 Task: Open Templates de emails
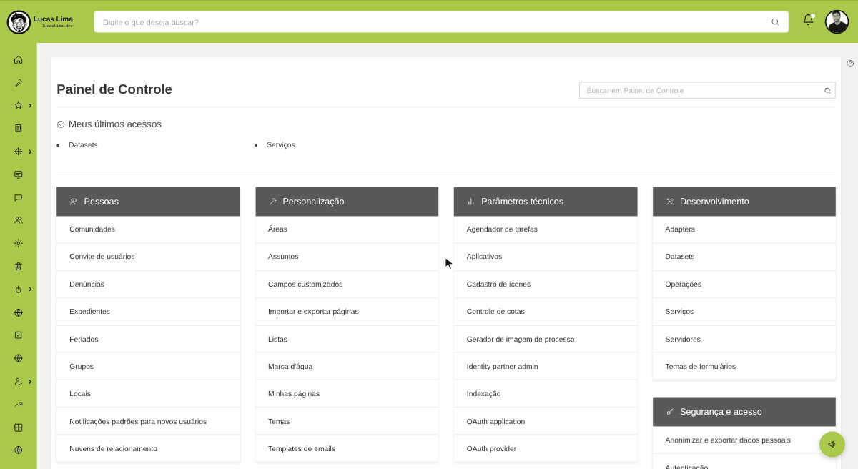(347, 449)
